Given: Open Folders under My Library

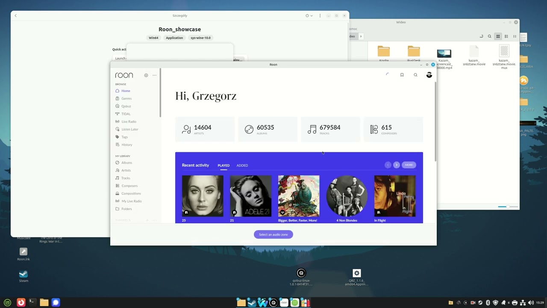Looking at the screenshot, I should click(x=126, y=209).
